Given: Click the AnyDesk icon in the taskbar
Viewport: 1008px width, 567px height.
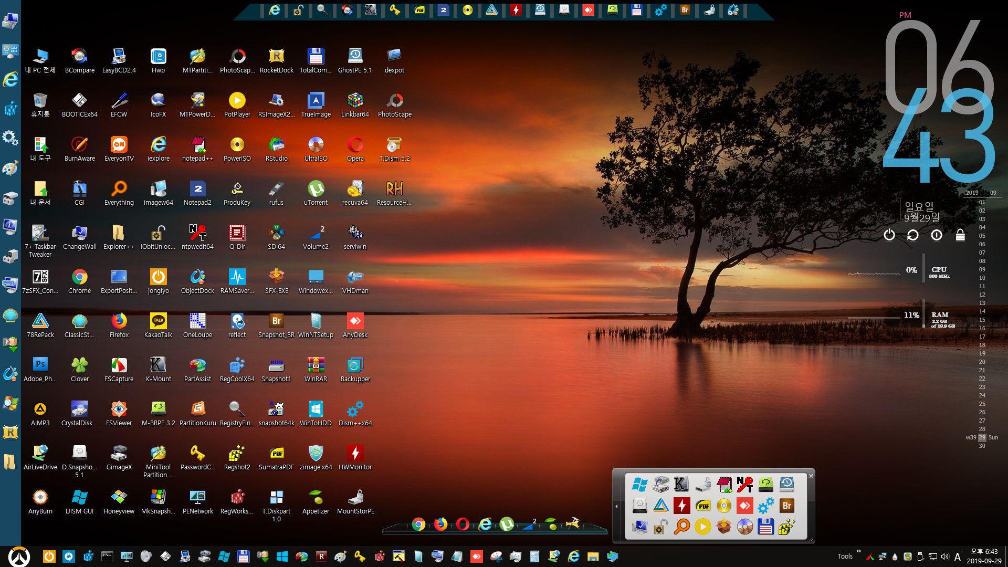Looking at the screenshot, I should 476,556.
